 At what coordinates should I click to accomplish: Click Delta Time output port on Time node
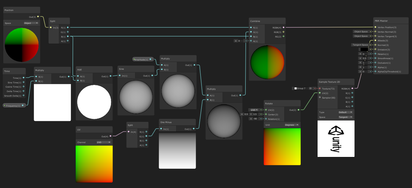point(24,91)
